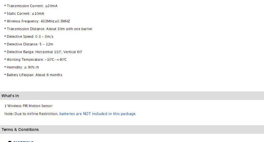Select the Terms & Conditions section header

pyautogui.click(x=20, y=130)
